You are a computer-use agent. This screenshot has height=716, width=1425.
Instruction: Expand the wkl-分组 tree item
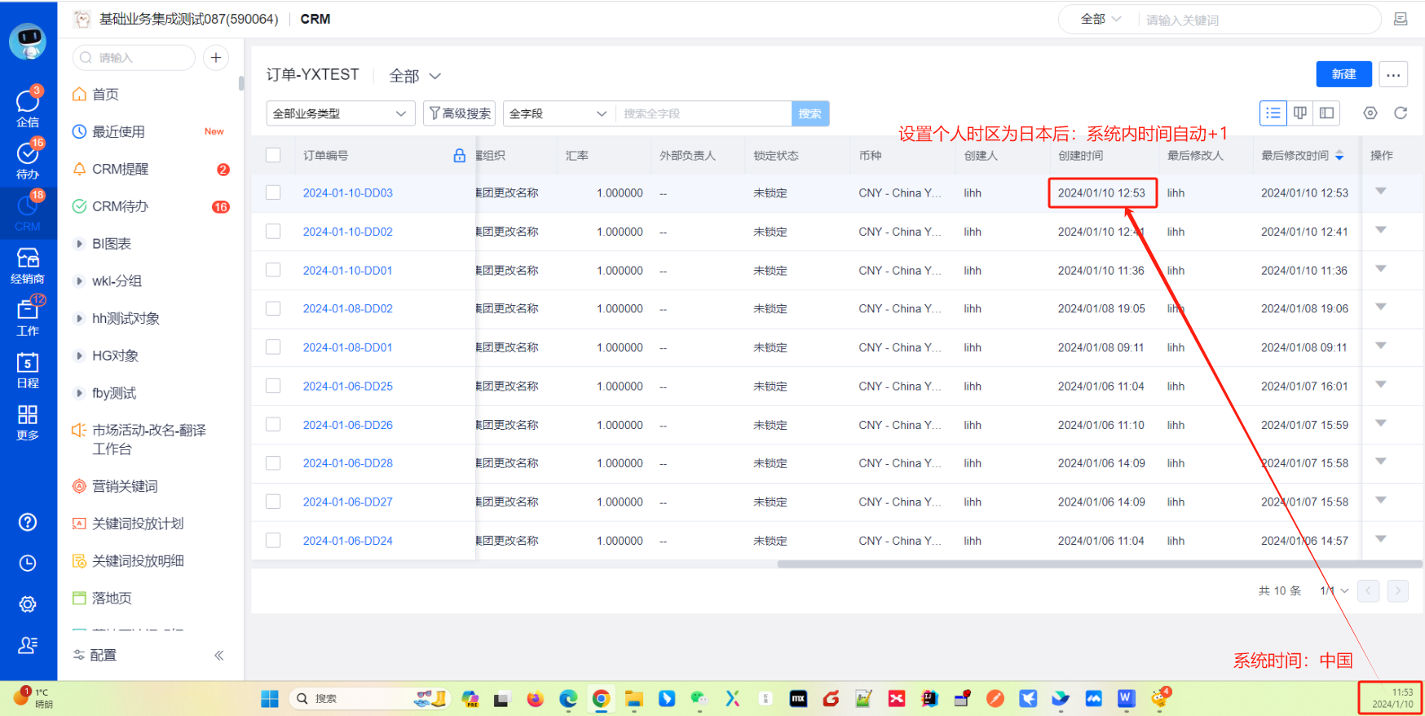[x=79, y=281]
